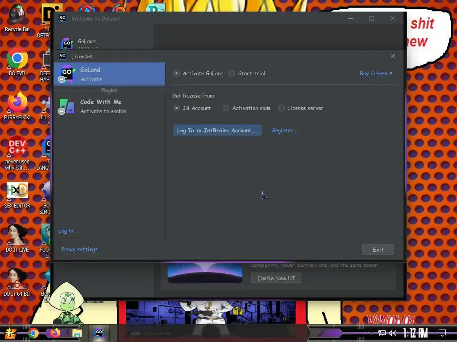
Task: Open the DO IT 64 BIT desktop icon
Action: click(x=17, y=283)
